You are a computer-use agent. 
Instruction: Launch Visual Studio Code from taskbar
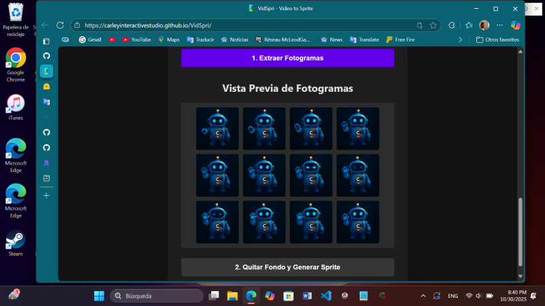pyautogui.click(x=326, y=296)
